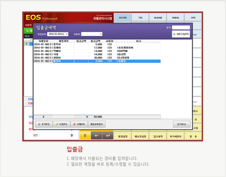Select the BL&NB category tab
The image size is (226, 177).
158,18
